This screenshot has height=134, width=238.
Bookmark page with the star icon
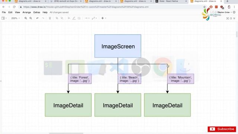click(x=205, y=7)
